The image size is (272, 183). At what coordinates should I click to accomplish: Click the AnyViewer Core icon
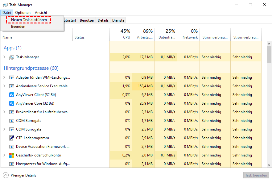(12, 103)
